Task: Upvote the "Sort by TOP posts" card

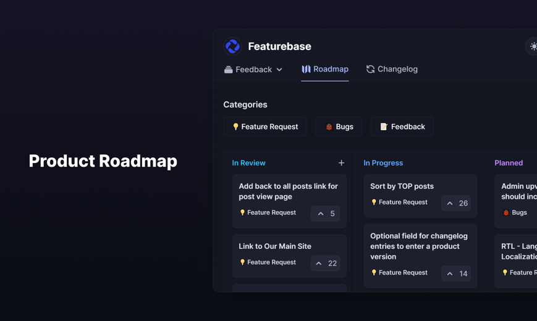Action: click(456, 203)
